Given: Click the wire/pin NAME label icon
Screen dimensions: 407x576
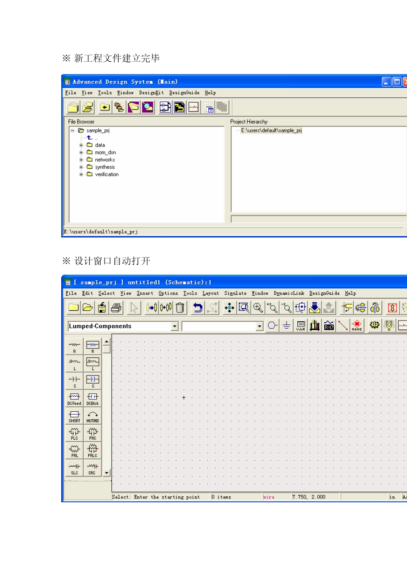Looking at the screenshot, I should click(357, 326).
